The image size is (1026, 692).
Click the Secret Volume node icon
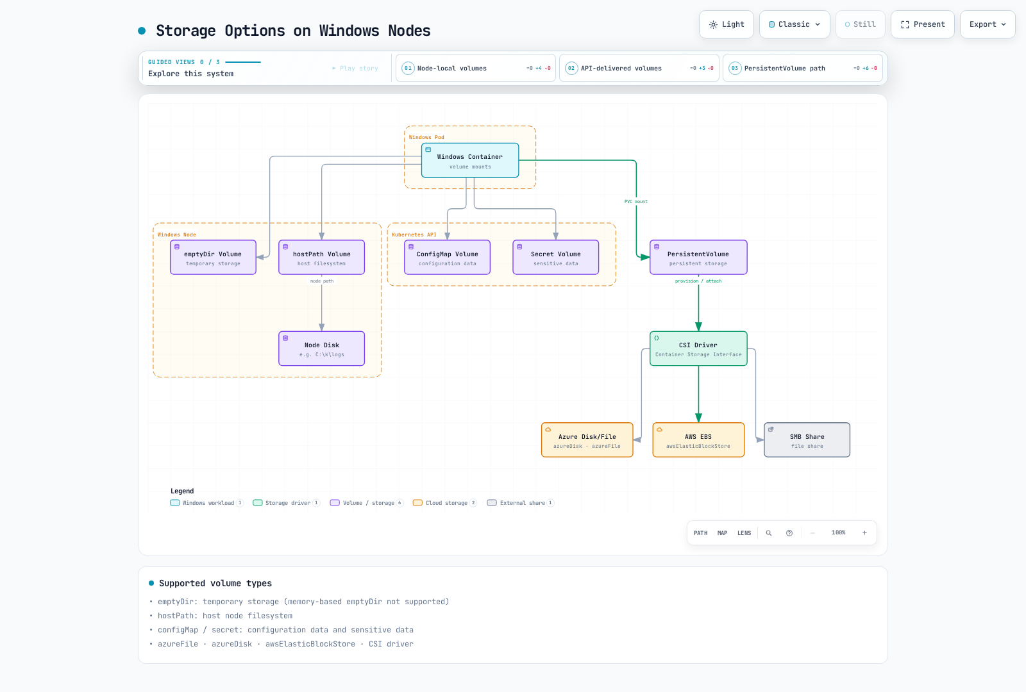(x=519, y=247)
